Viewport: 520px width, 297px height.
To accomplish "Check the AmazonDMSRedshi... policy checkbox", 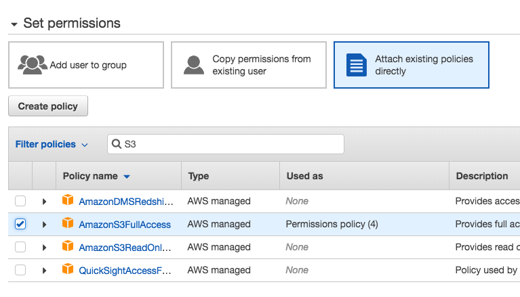I will (x=20, y=201).
